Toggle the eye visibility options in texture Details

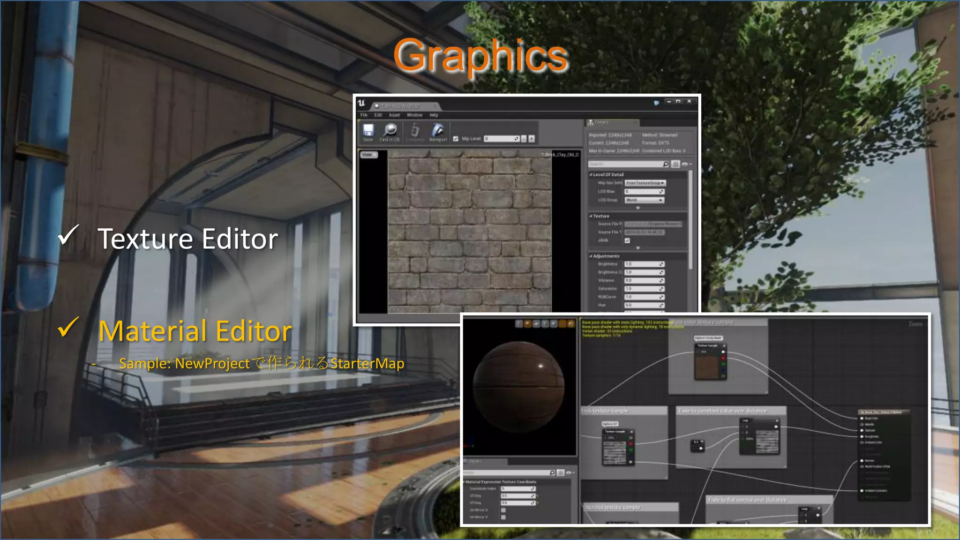coord(686,164)
